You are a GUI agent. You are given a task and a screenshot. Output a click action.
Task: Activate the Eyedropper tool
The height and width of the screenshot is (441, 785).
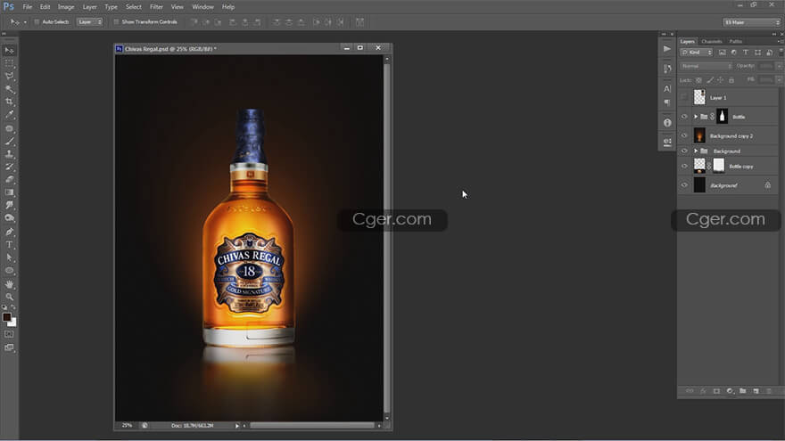click(9, 115)
